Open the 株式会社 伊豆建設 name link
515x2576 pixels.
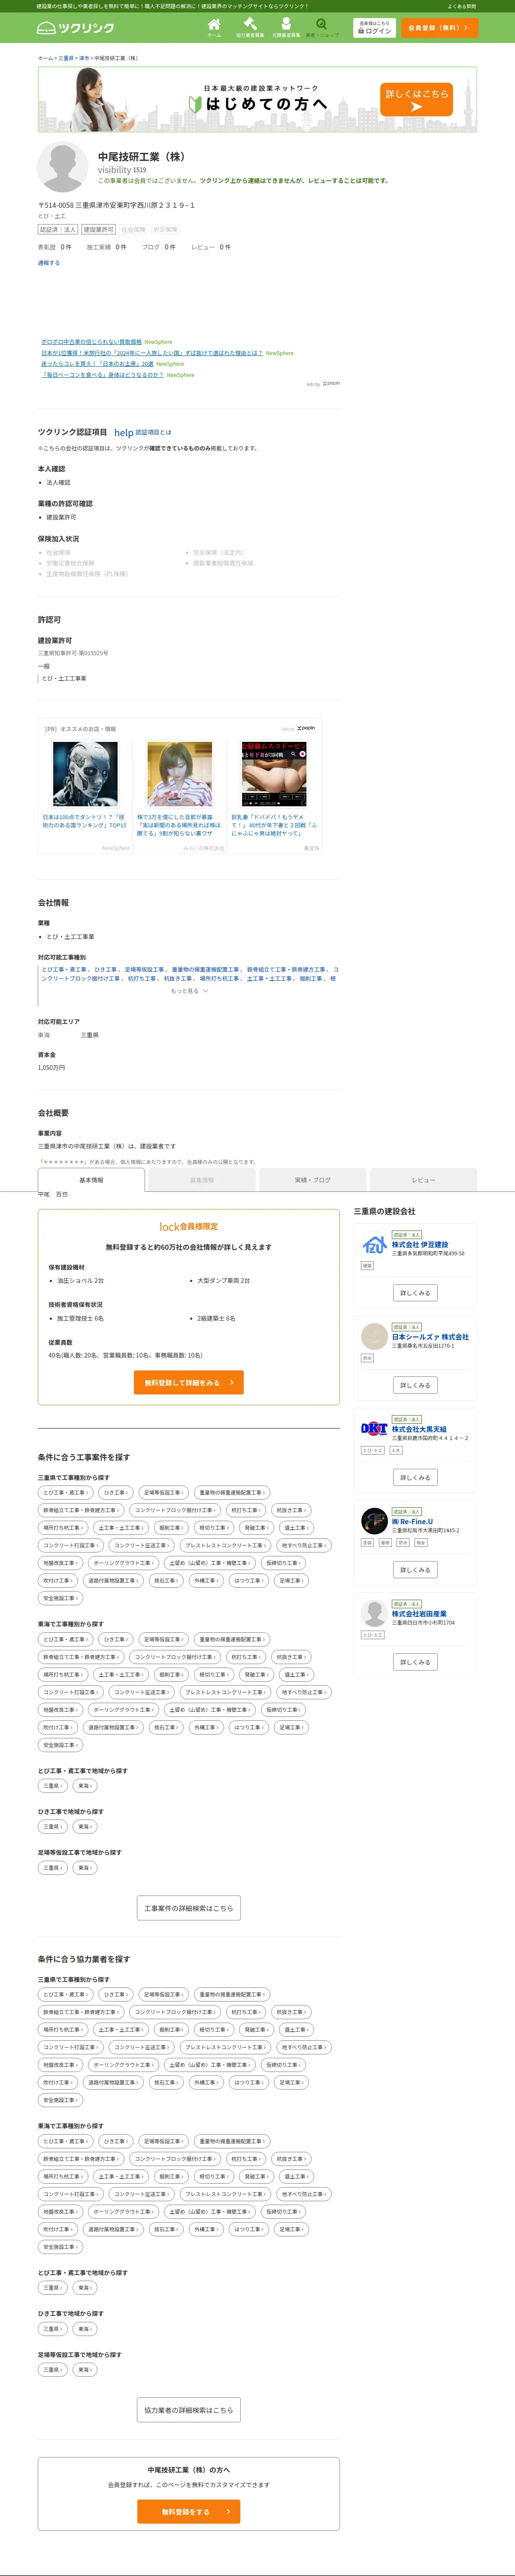coord(420,1245)
